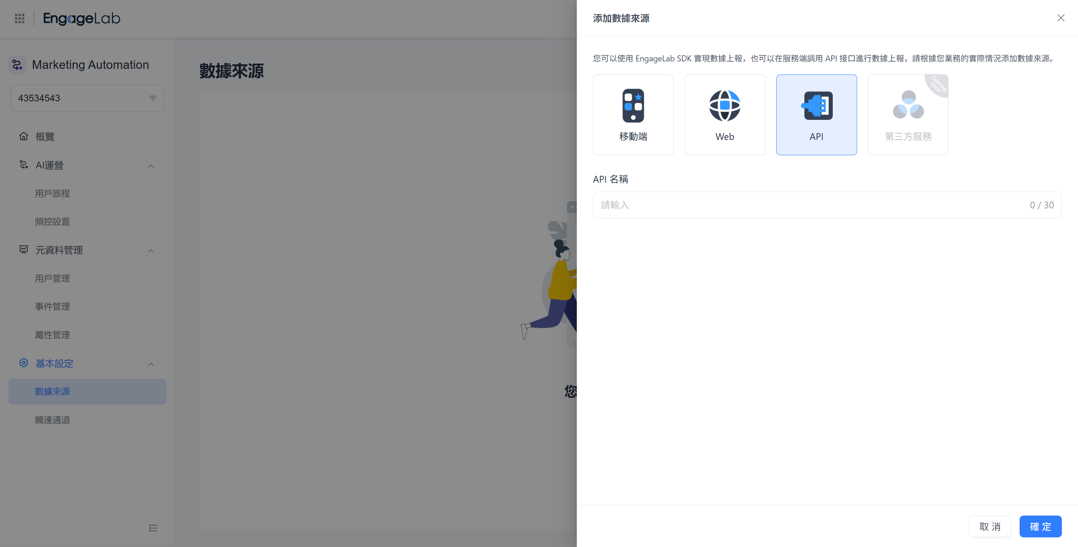
Task: Open 觸達通道 settings page
Action: pos(52,420)
